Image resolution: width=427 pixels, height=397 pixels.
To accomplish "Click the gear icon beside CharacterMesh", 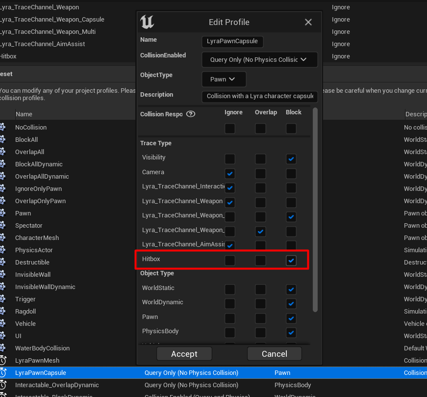I will point(2,238).
